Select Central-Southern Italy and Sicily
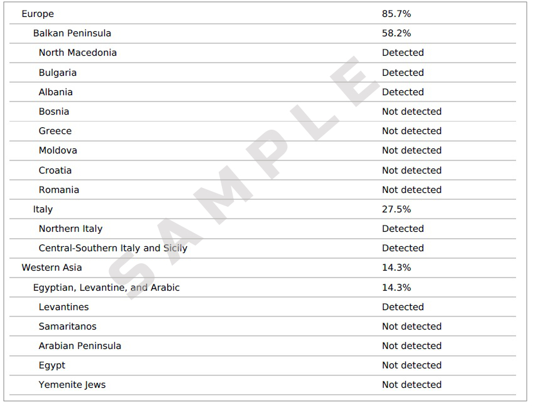The image size is (533, 406). [113, 248]
